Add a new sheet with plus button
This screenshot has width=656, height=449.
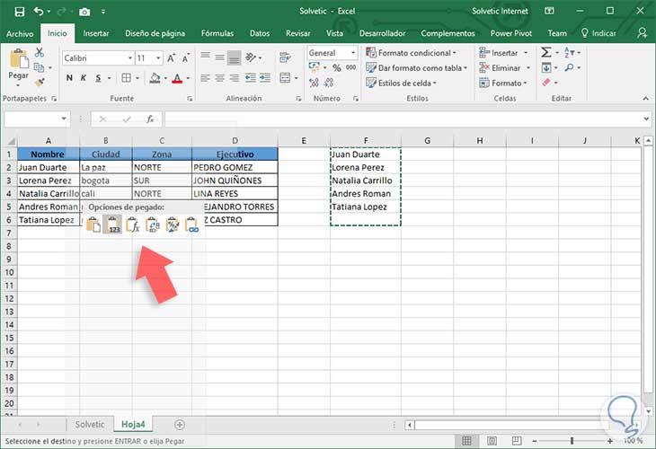[180, 425]
